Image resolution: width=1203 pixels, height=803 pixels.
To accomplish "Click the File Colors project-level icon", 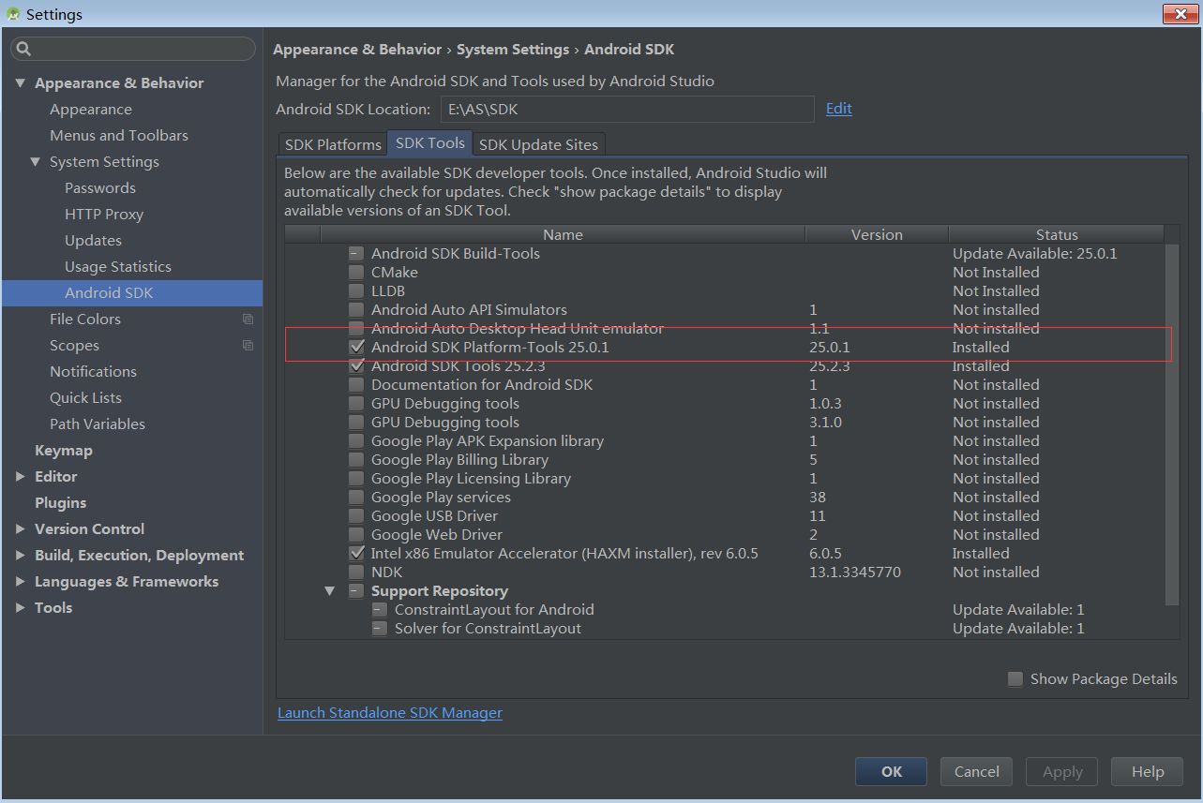I will tap(248, 320).
